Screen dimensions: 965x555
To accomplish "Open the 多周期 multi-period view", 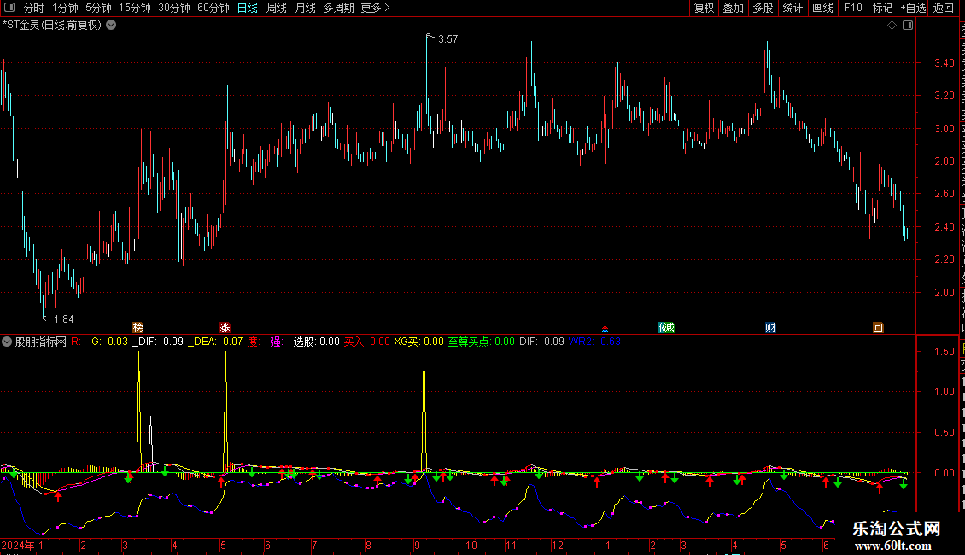I will (x=338, y=8).
